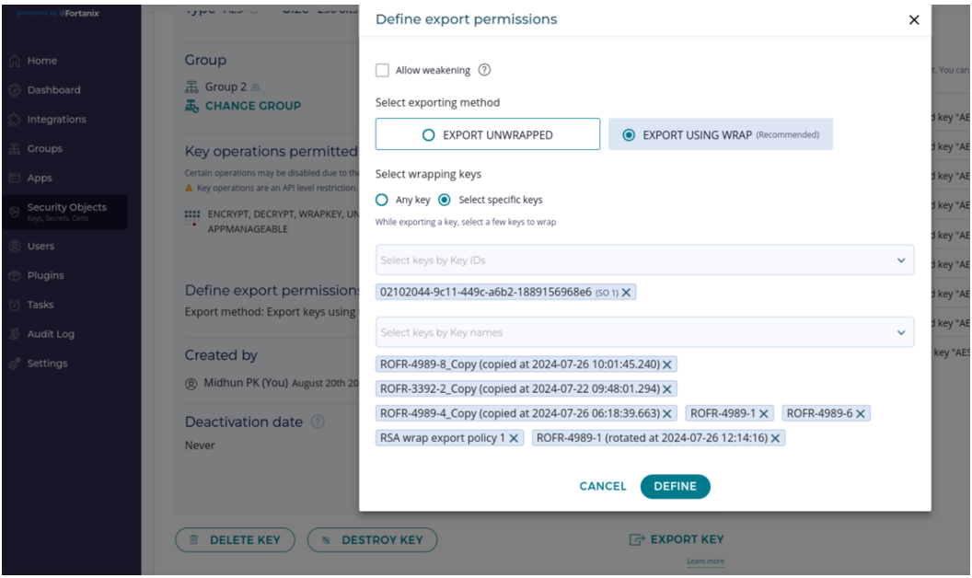
Task: Expand the Select keys by Key IDs dropdown
Action: click(901, 260)
